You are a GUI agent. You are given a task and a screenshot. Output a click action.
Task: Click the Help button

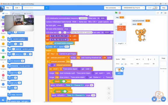click(x=164, y=8)
